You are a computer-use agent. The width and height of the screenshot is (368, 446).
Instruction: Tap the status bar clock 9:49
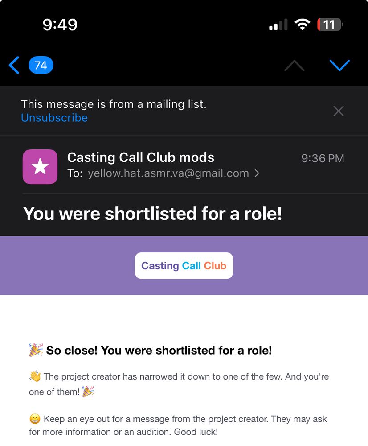pyautogui.click(x=60, y=25)
